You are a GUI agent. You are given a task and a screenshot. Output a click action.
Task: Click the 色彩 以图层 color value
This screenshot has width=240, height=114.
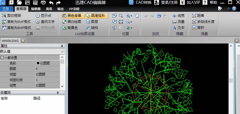(48, 63)
